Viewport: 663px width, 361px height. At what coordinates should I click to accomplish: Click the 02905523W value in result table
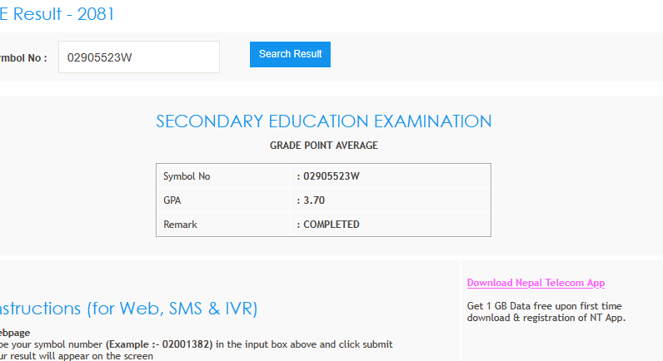(x=331, y=176)
